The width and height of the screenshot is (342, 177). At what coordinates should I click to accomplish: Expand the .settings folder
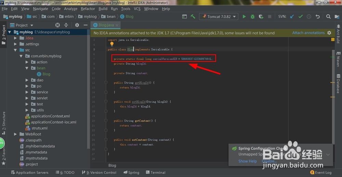tap(15, 44)
